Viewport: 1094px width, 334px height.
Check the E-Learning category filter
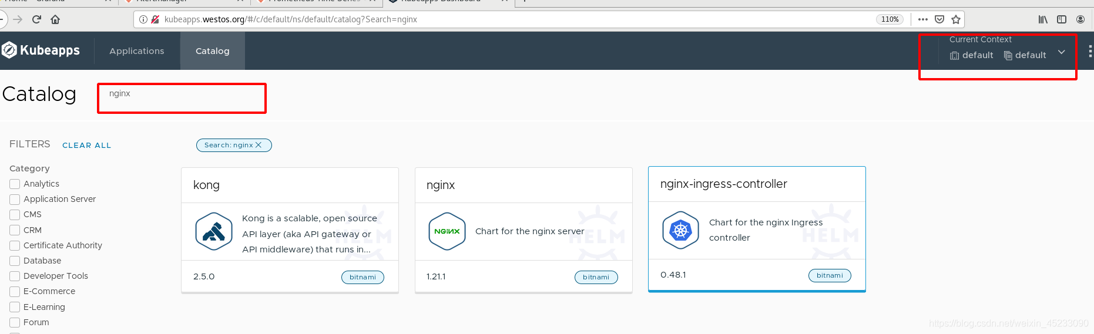[x=15, y=308]
